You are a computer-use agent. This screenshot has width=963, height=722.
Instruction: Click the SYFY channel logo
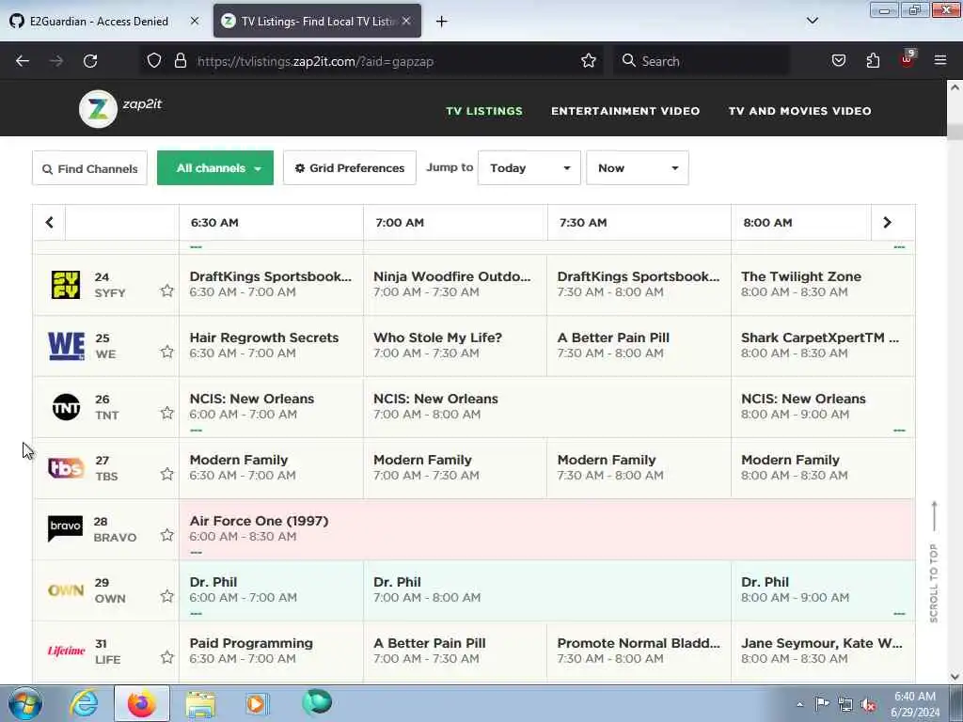[65, 284]
